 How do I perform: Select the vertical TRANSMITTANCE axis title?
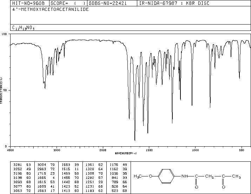1,91
